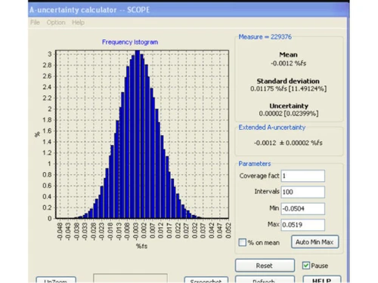Click the Parameters group label
This screenshot has width=378, height=283.
point(255,164)
